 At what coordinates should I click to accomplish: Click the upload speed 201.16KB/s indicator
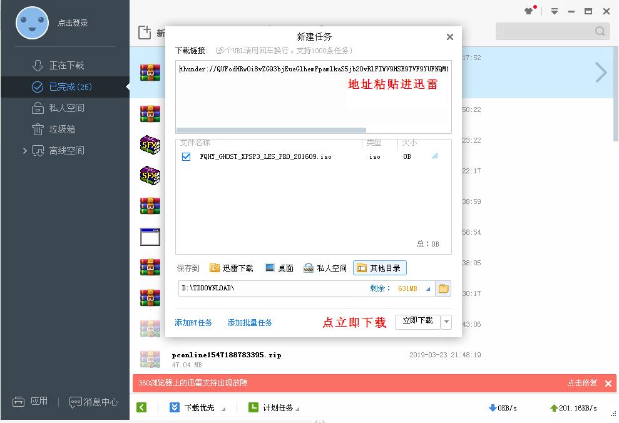[573, 408]
